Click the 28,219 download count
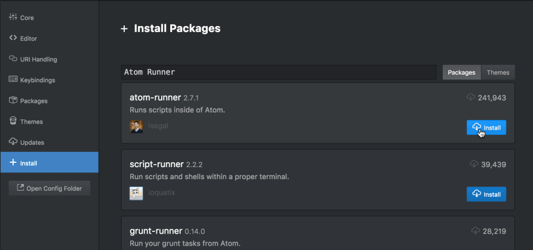 click(x=495, y=231)
